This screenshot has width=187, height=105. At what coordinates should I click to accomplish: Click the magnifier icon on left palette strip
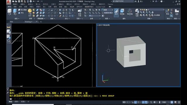(9, 41)
